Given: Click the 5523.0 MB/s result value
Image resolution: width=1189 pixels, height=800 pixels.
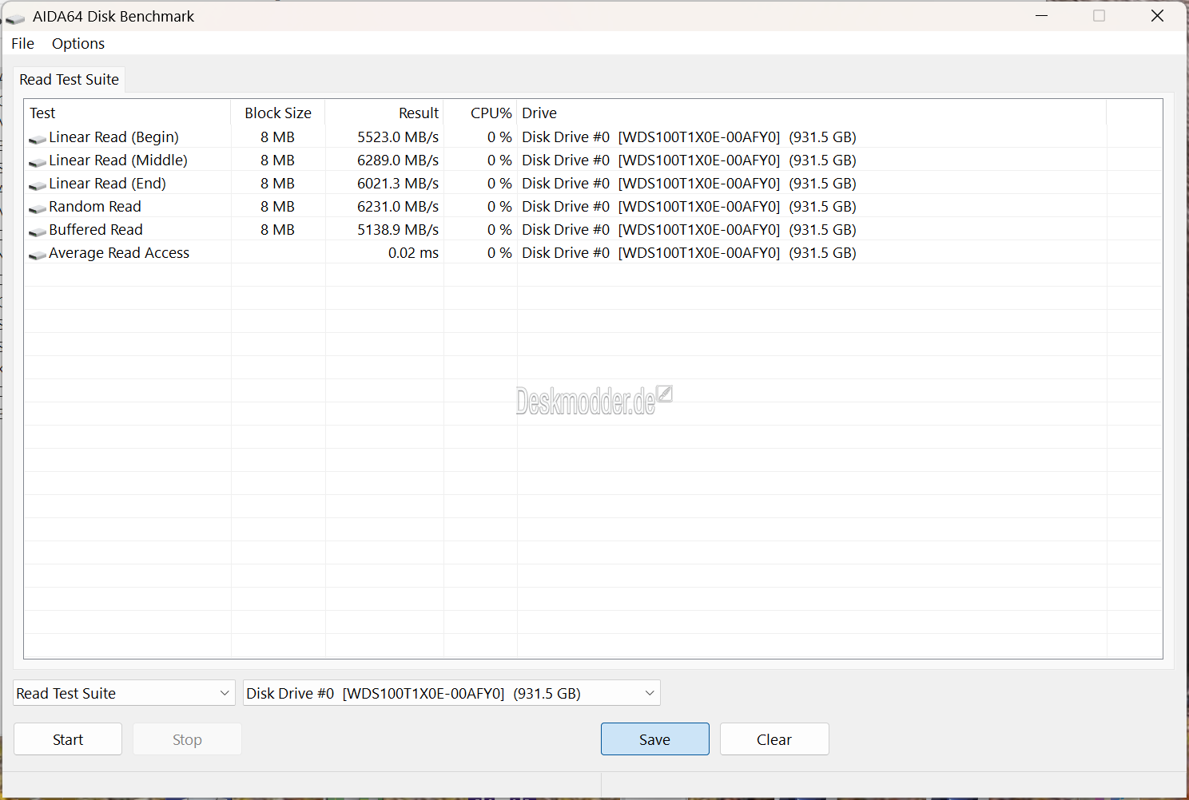Looking at the screenshot, I should click(x=398, y=137).
